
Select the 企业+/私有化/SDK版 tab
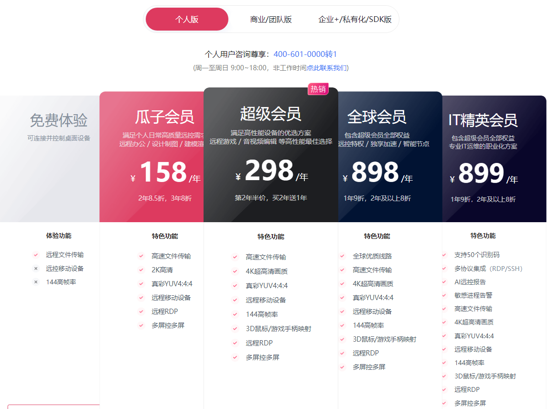(x=355, y=20)
